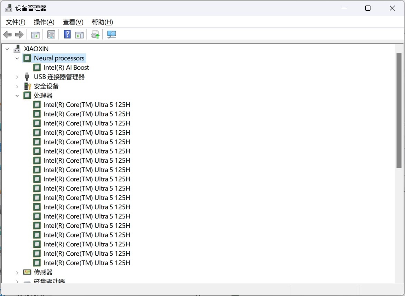Scan for hardware changes toolbar icon

(x=112, y=34)
